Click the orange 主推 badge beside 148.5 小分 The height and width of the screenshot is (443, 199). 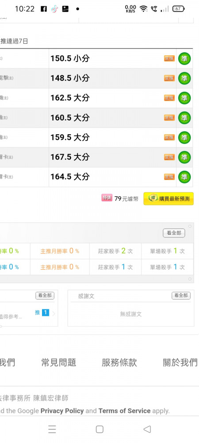169,78
